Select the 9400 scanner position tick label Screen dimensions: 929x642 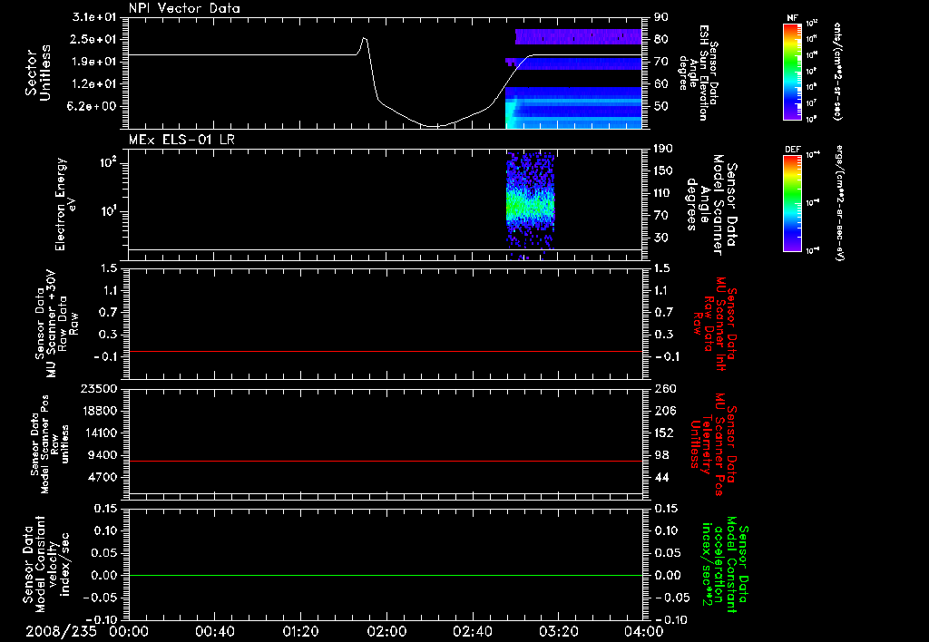point(103,455)
